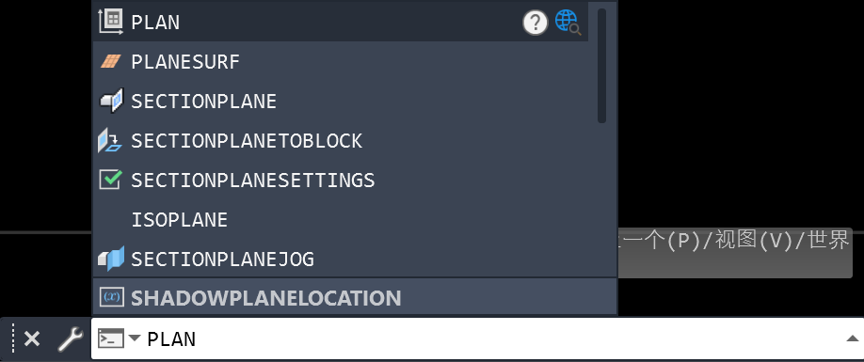Open recent commands dropdown arrow
Image resolution: width=864 pixels, height=362 pixels.
135,338
